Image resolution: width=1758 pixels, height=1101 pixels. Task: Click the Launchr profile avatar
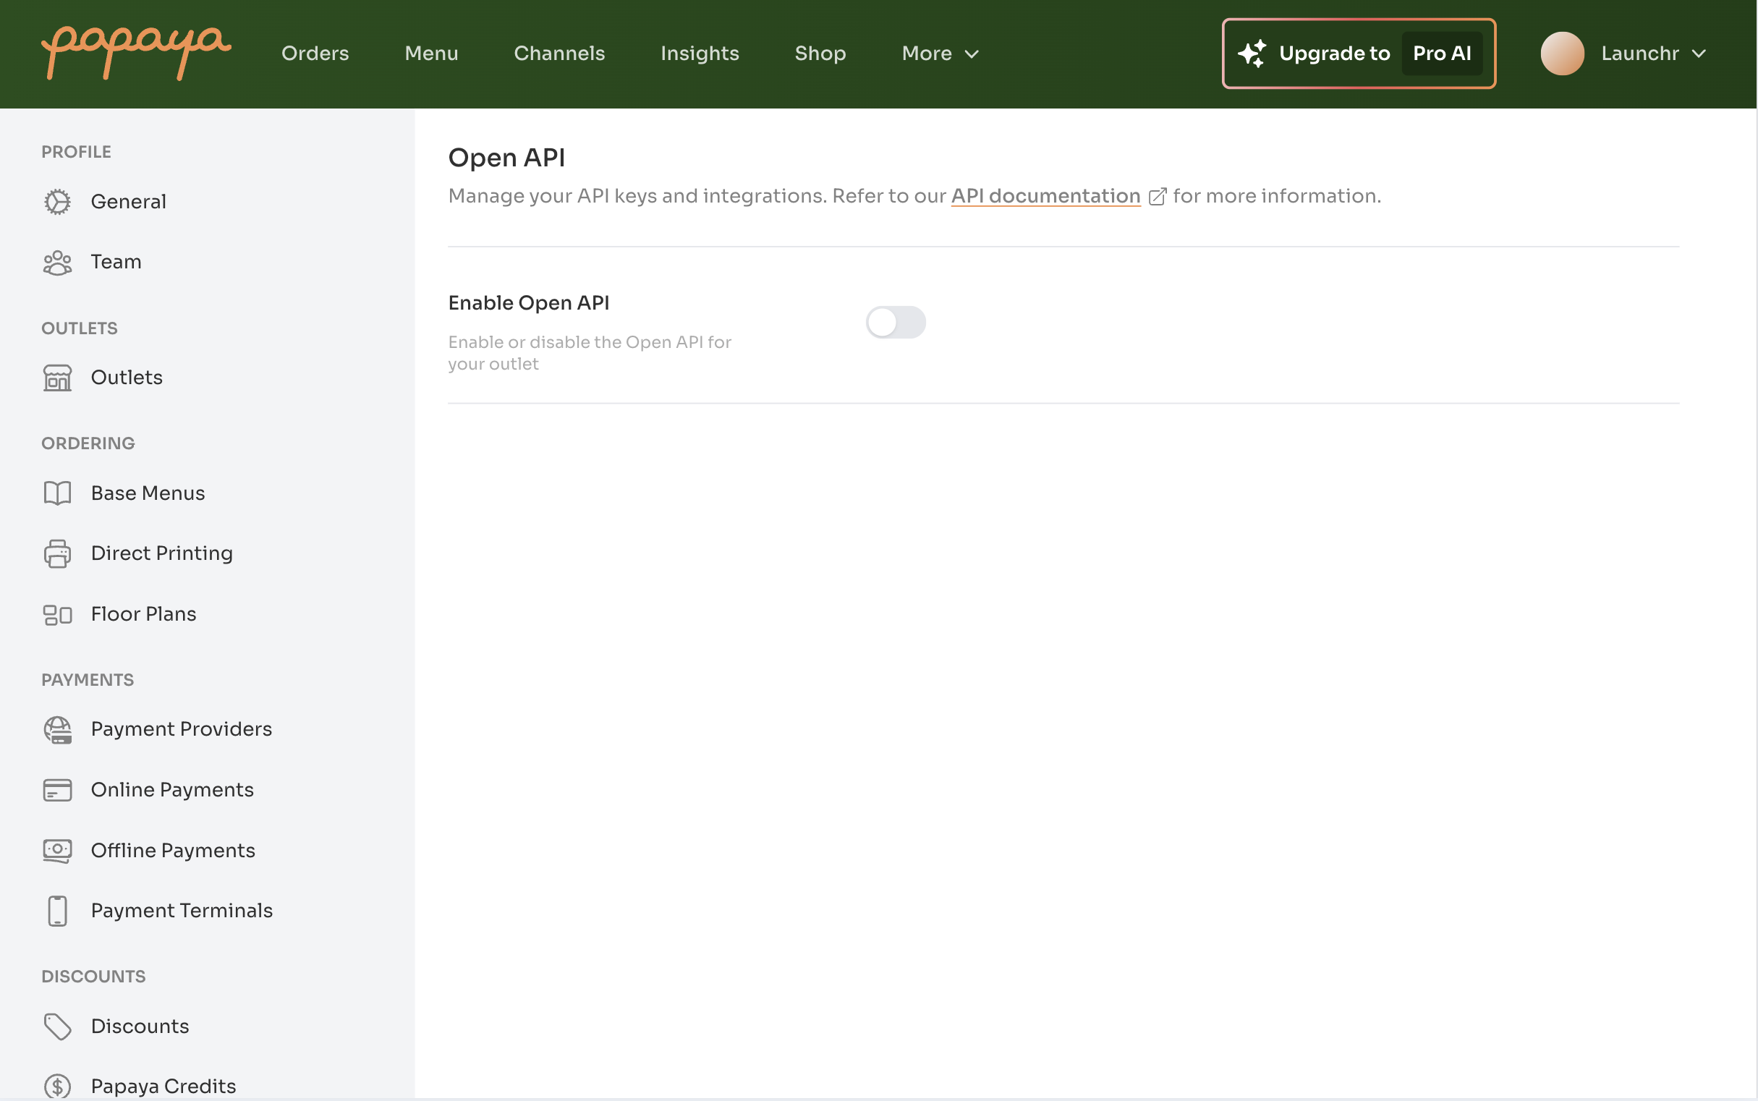click(x=1562, y=54)
